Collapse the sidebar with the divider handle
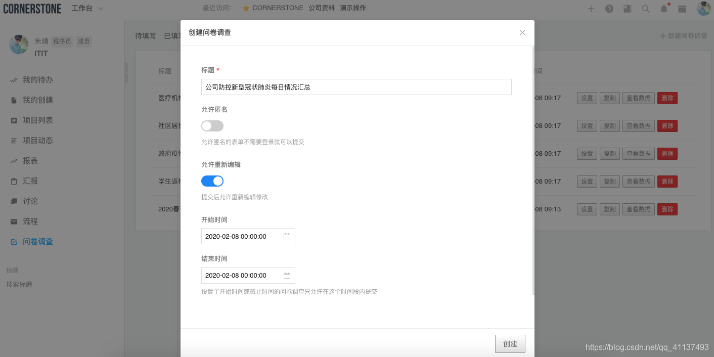714x357 pixels. (126, 72)
